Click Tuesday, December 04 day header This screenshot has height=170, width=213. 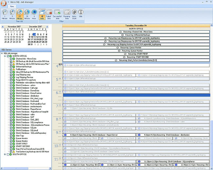136,25
